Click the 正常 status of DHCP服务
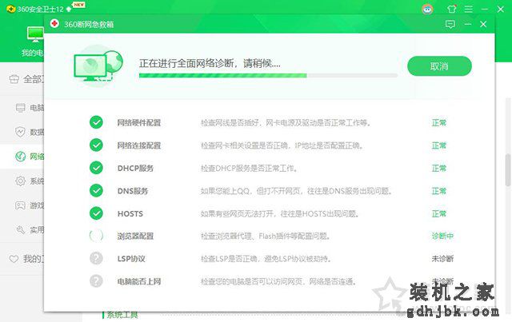The width and height of the screenshot is (512, 322). (x=439, y=169)
